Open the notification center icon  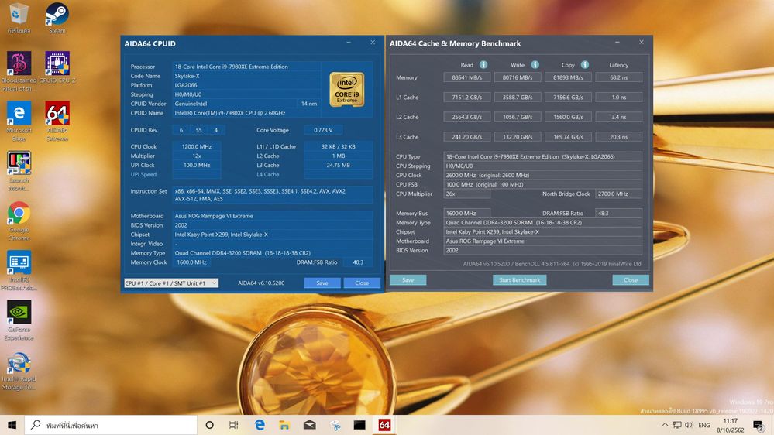[759, 425]
